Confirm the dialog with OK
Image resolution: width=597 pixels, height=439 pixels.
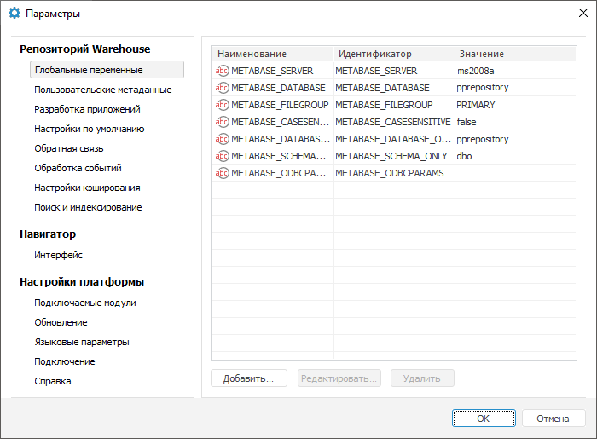(483, 419)
